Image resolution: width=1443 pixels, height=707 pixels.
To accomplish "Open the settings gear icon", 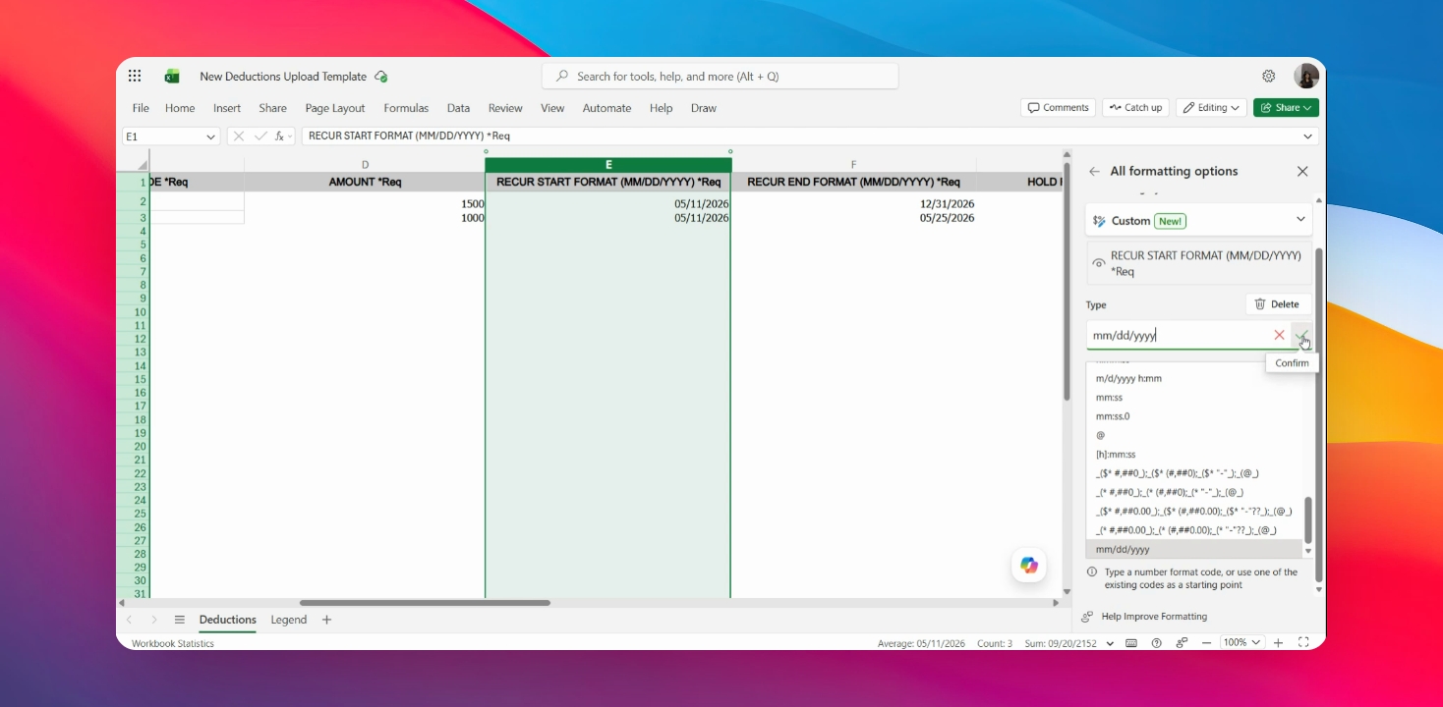I will tap(1269, 76).
